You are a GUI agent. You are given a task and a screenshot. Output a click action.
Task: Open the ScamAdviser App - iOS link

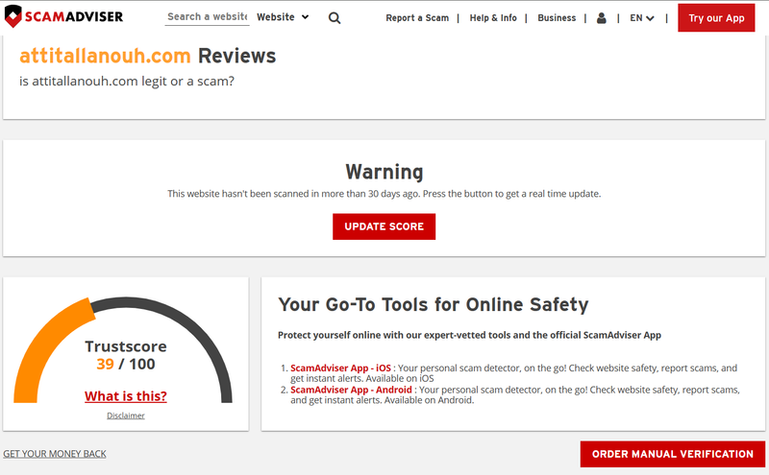340,368
